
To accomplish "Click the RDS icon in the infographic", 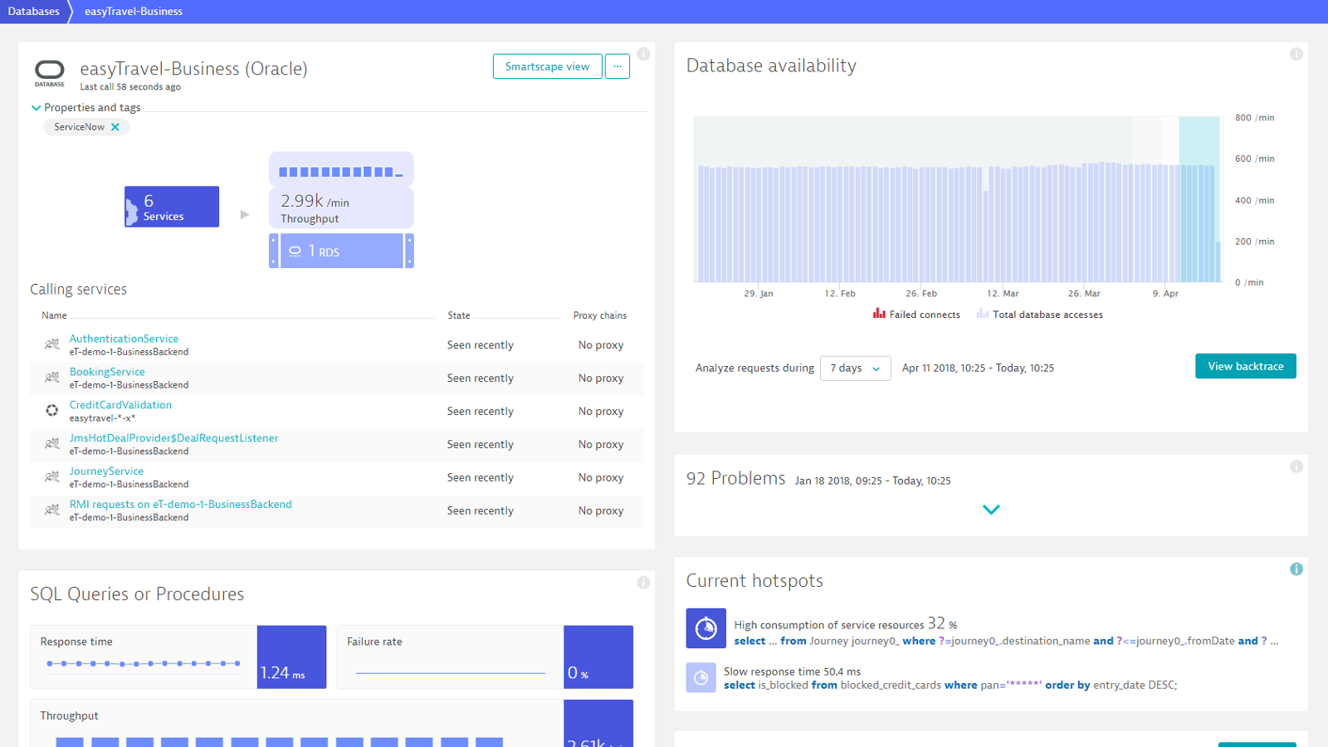I will pyautogui.click(x=295, y=251).
